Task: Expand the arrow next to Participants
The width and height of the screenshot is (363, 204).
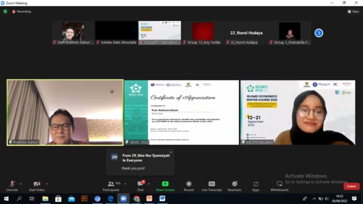Action: [125, 184]
